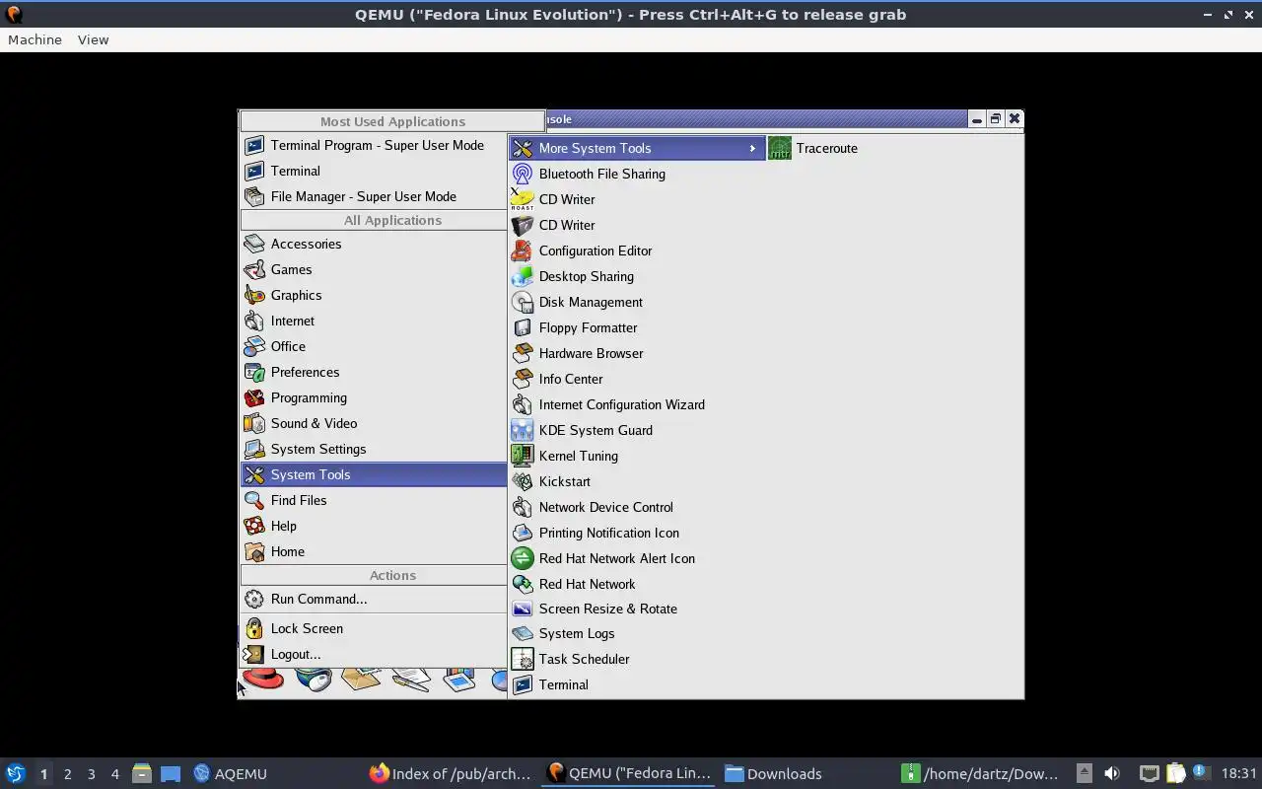View System Logs
This screenshot has width=1262, height=789.
click(x=637, y=633)
